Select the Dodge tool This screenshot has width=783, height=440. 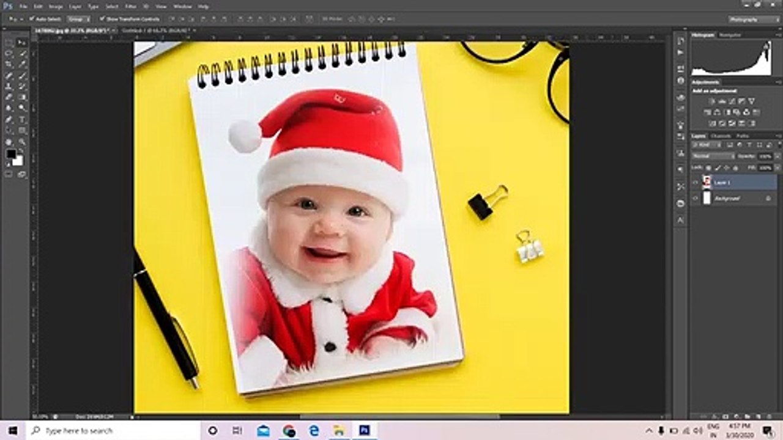pos(22,108)
